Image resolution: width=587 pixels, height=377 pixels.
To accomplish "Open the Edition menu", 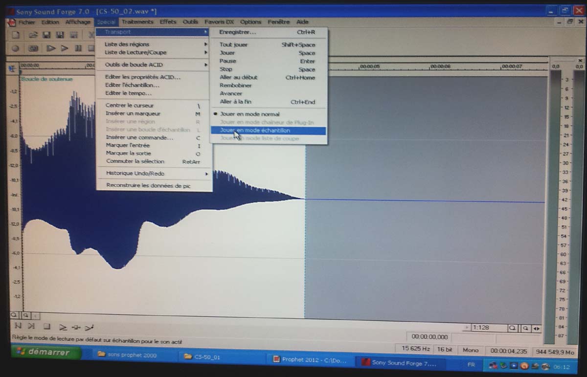I will click(x=50, y=22).
